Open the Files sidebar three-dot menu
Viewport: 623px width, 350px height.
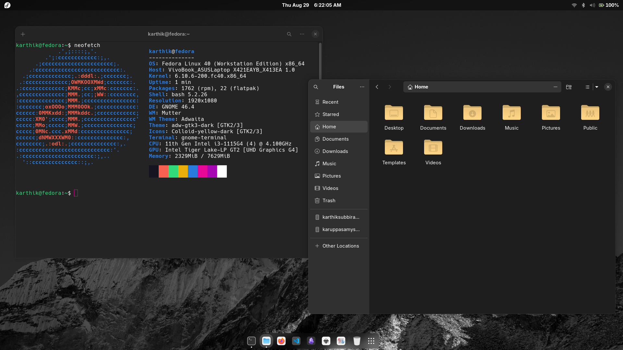pyautogui.click(x=362, y=87)
